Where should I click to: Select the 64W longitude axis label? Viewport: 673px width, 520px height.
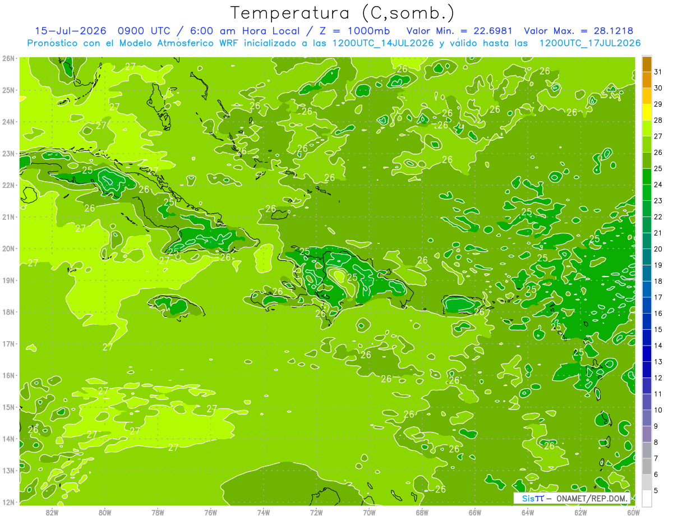pos(528,512)
